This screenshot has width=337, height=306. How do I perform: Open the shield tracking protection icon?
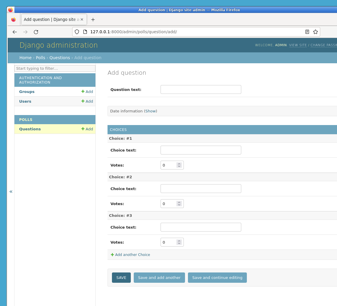click(77, 32)
